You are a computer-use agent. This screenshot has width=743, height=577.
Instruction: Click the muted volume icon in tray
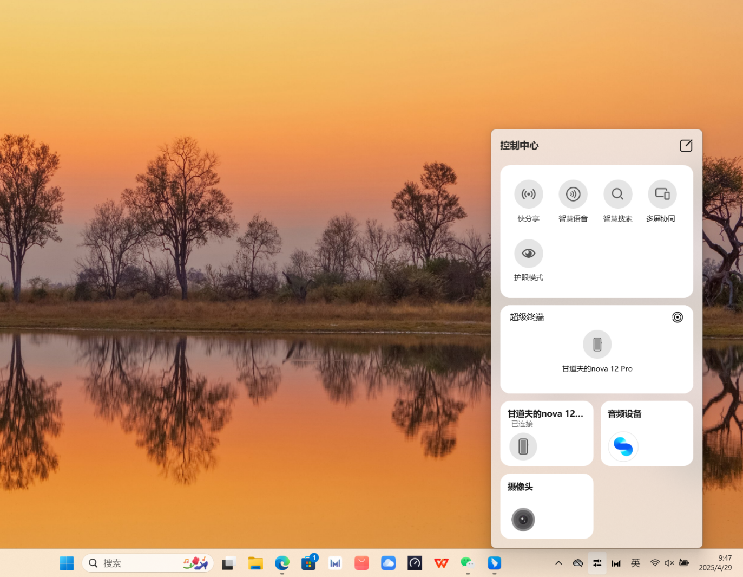pyautogui.click(x=669, y=563)
